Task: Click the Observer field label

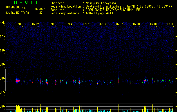Action: [57, 3]
